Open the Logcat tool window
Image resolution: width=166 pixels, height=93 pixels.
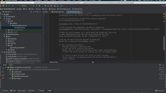click(x=22, y=91)
